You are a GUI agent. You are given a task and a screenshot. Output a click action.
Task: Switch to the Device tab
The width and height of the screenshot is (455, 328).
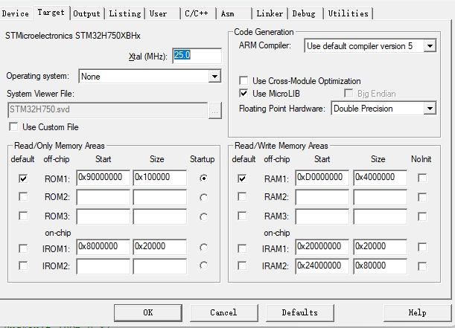[16, 13]
